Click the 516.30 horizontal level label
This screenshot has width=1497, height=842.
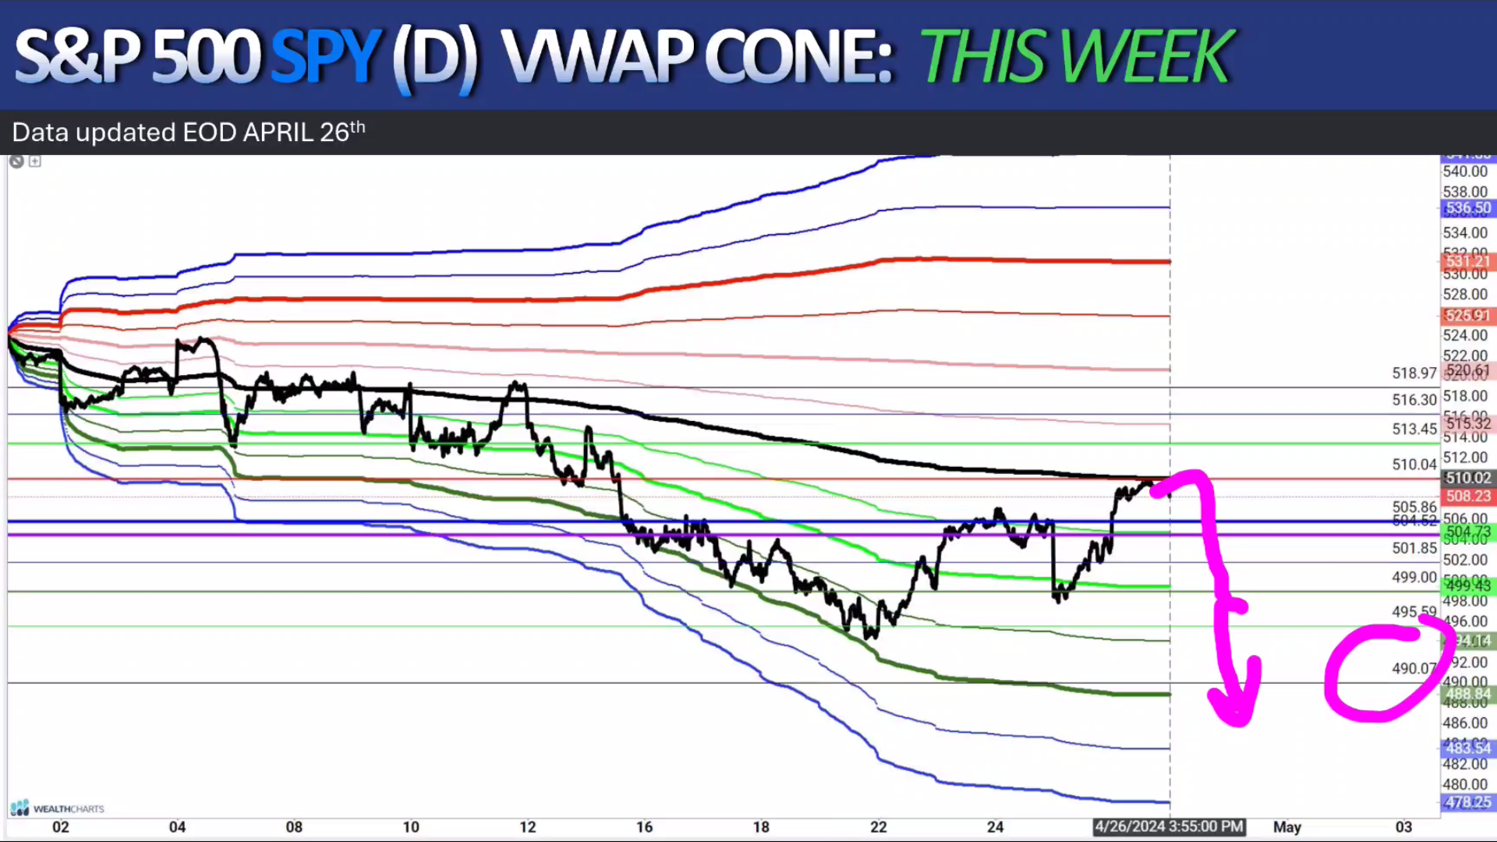click(1414, 400)
